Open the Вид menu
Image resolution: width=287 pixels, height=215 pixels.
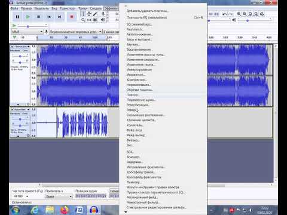(54, 8)
